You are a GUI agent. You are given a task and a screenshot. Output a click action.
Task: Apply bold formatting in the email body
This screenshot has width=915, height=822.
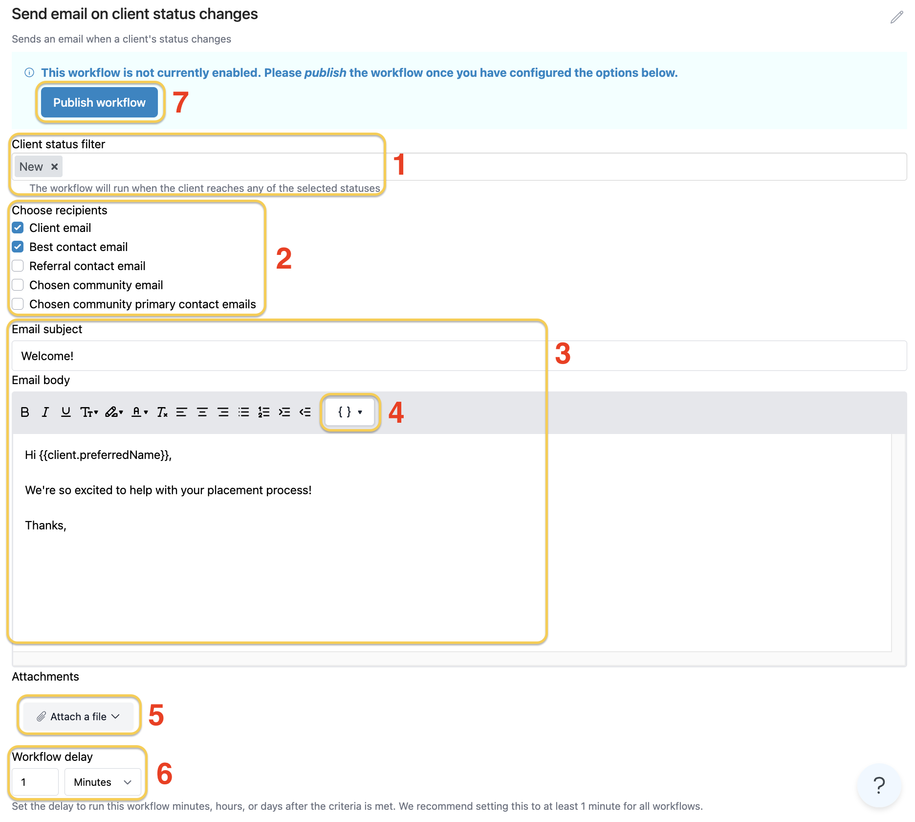25,412
